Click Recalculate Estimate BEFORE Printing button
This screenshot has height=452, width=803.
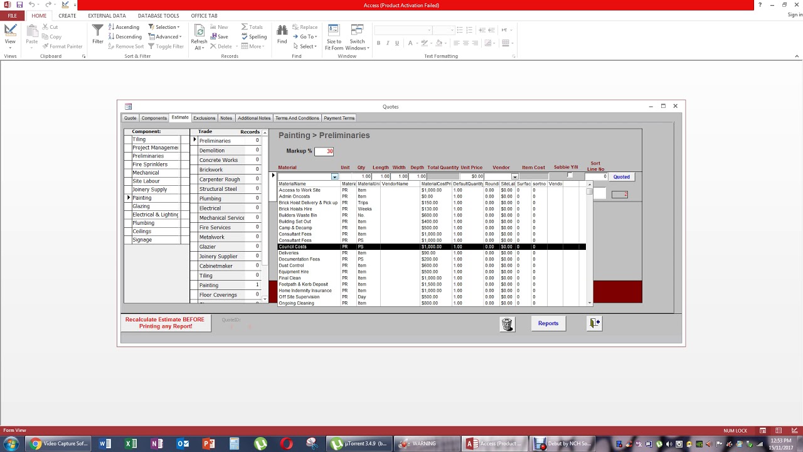click(x=166, y=323)
